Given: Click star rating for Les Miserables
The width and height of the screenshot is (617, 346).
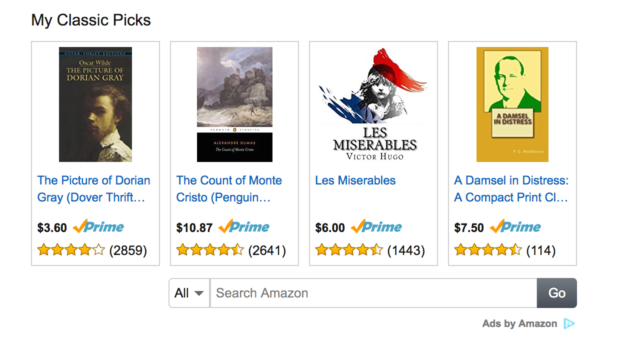Looking at the screenshot, I should [x=349, y=250].
